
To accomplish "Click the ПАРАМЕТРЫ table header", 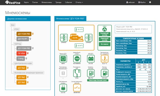I will (x=125, y=61).
